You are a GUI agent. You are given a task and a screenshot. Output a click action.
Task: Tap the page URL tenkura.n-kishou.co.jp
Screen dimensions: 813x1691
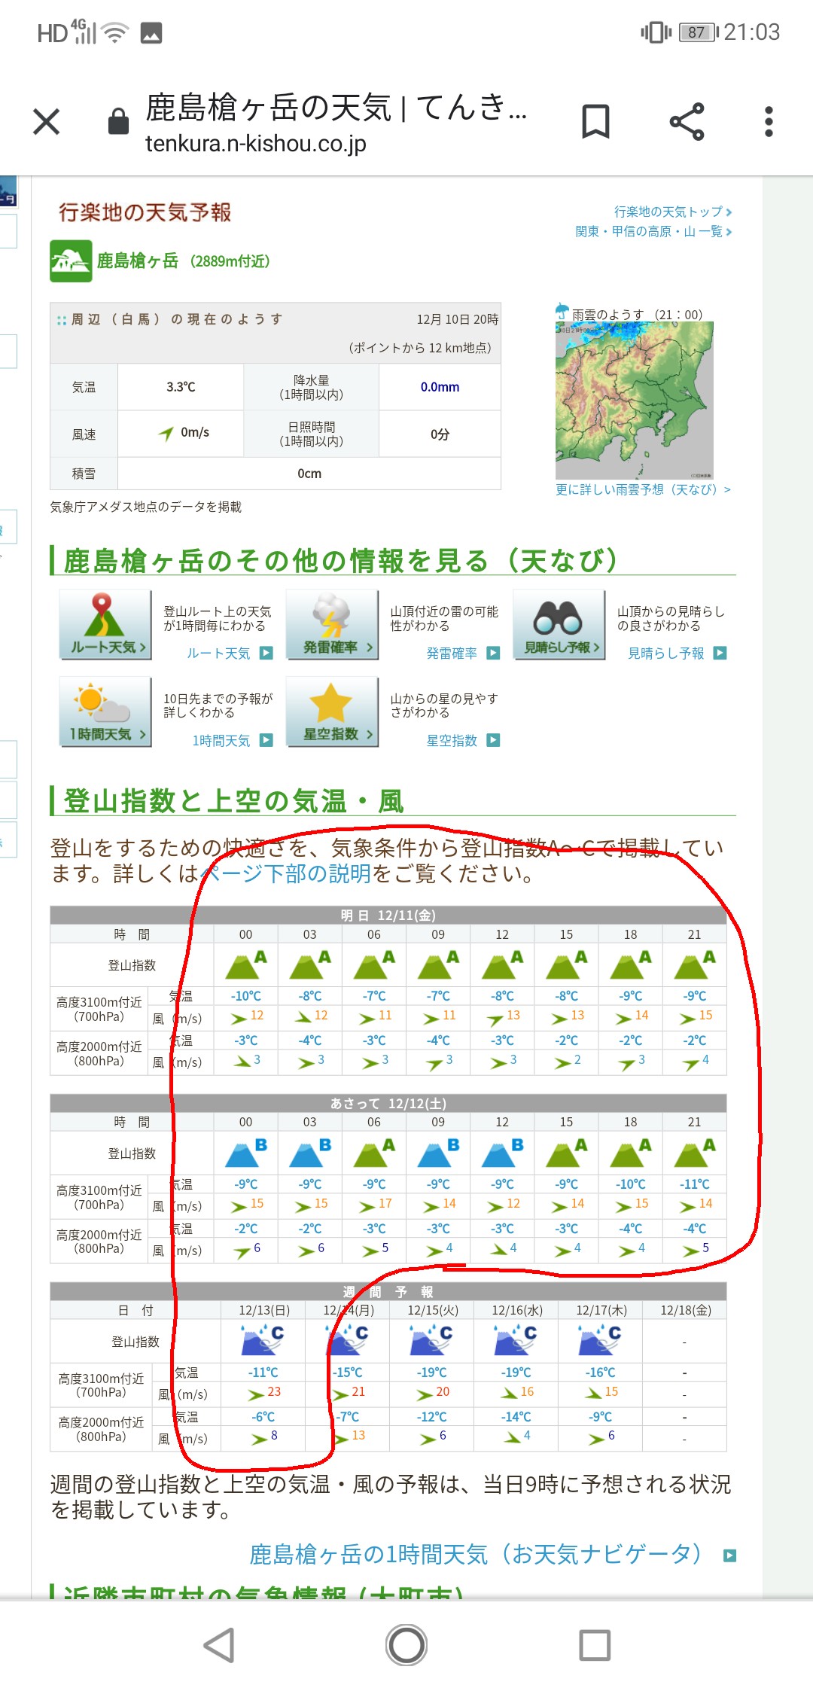tap(256, 143)
